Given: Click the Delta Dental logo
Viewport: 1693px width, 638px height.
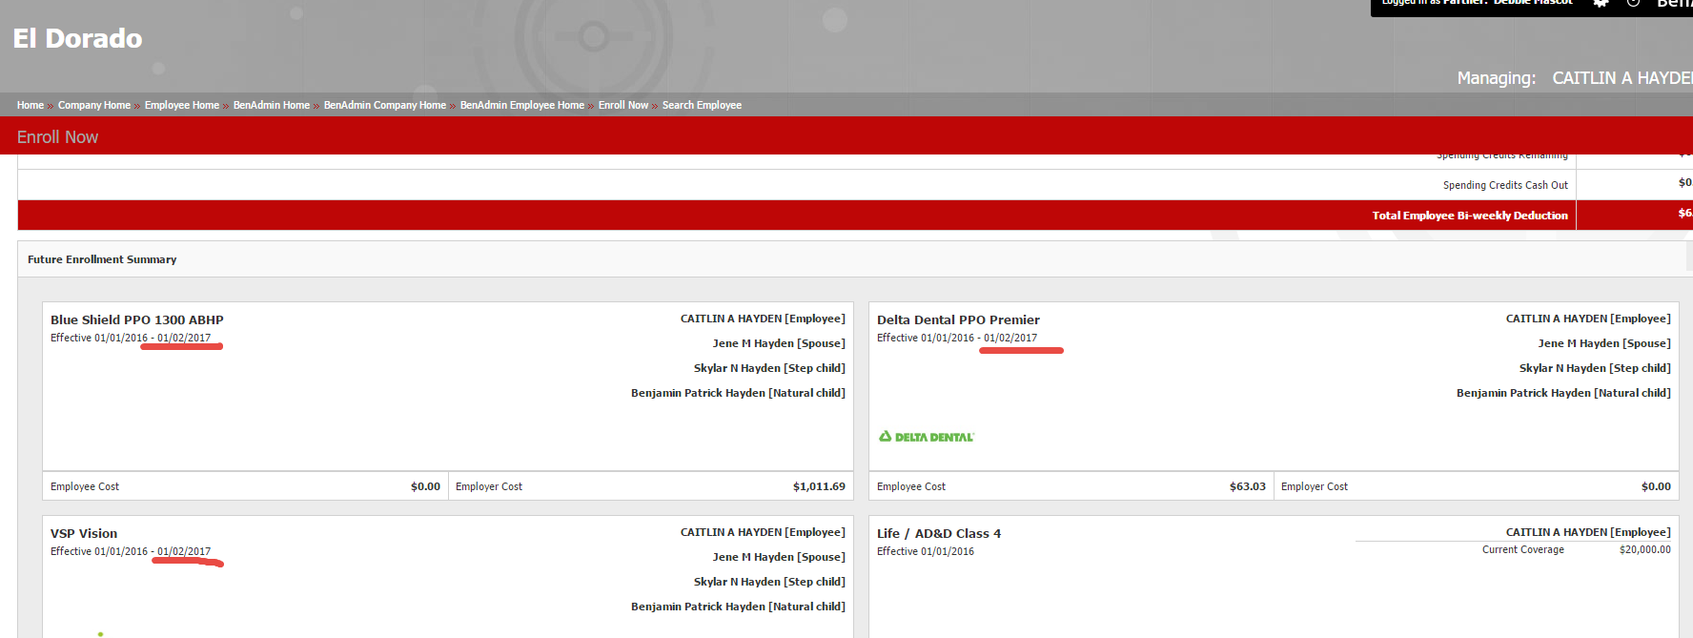Looking at the screenshot, I should 926,437.
